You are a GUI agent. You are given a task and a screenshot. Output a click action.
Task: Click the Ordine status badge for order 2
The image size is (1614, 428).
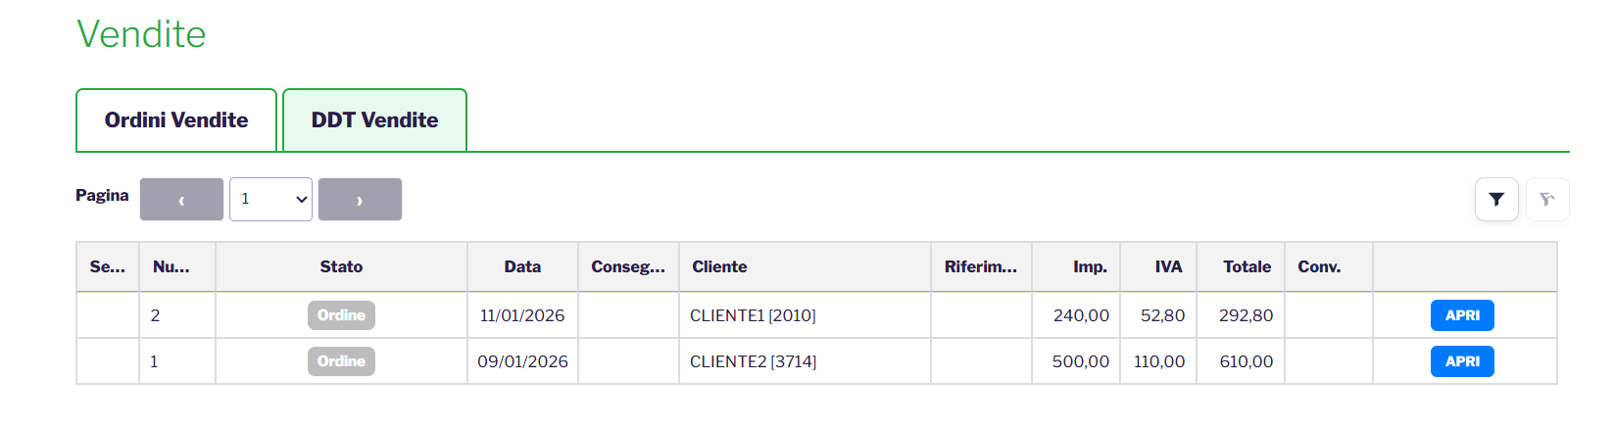[341, 315]
